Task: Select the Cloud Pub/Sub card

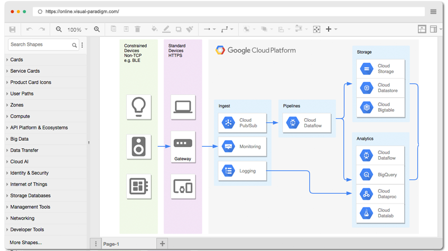Action: (x=242, y=123)
